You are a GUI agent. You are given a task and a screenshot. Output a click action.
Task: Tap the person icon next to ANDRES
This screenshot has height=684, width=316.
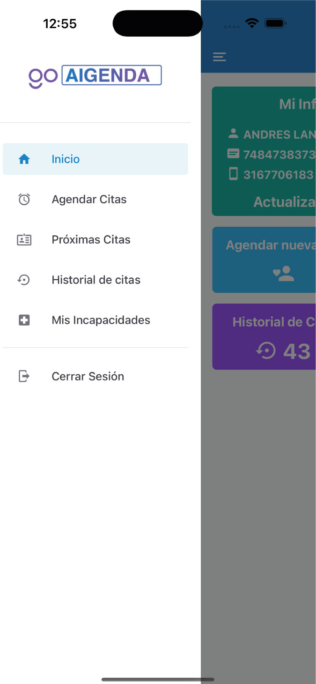233,134
